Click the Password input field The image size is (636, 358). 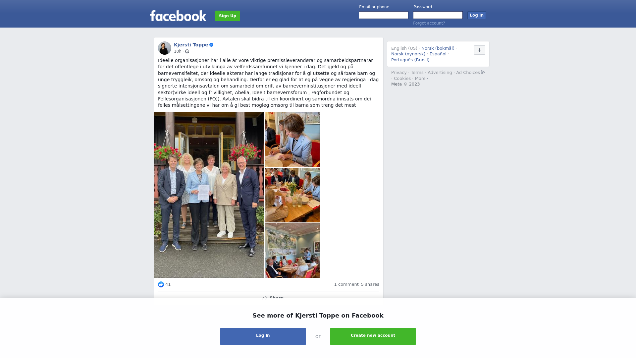pos(438,15)
